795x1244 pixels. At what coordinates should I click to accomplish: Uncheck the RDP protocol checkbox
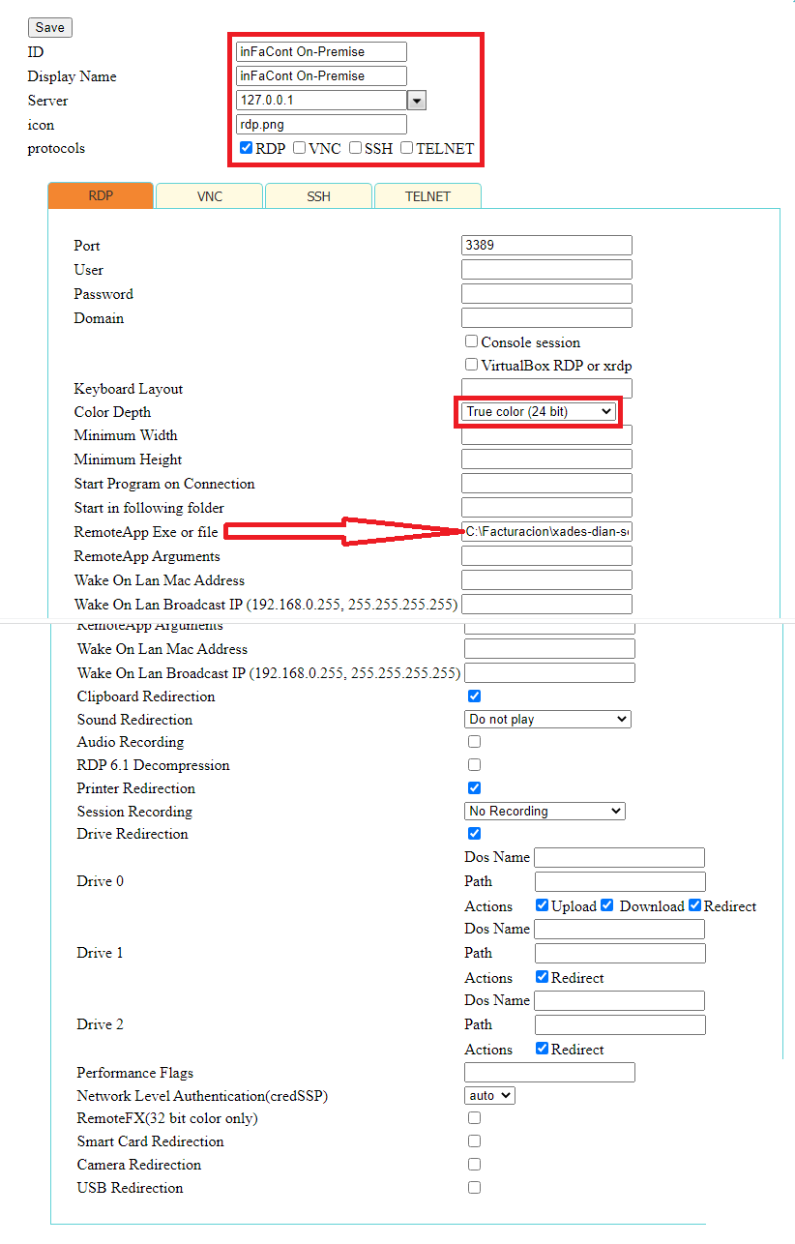point(247,148)
